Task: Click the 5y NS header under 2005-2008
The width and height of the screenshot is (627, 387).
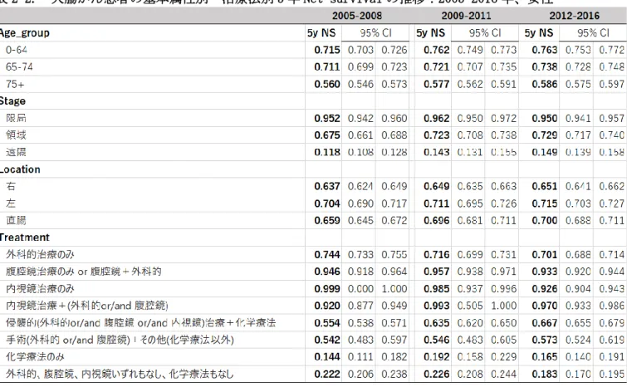Action: [321, 32]
